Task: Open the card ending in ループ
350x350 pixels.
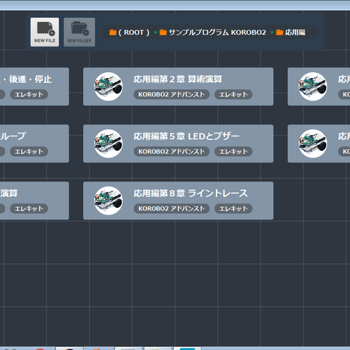Action: click(34, 144)
